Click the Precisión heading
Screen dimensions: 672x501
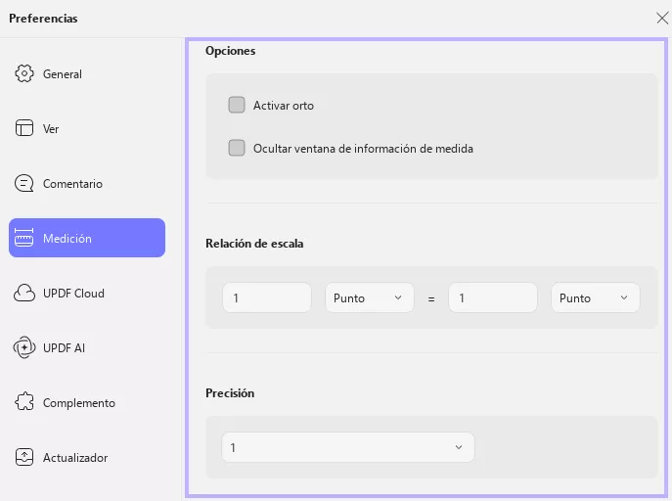pos(230,393)
